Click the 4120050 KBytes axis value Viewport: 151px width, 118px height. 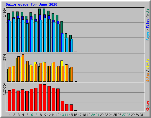(4, 89)
